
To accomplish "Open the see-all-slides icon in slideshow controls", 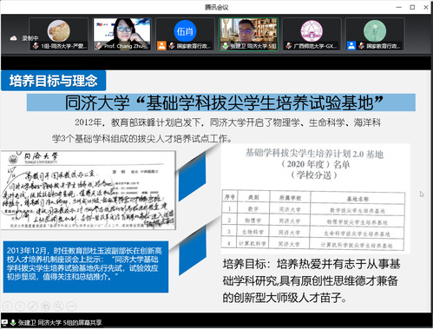I will click(46, 306).
